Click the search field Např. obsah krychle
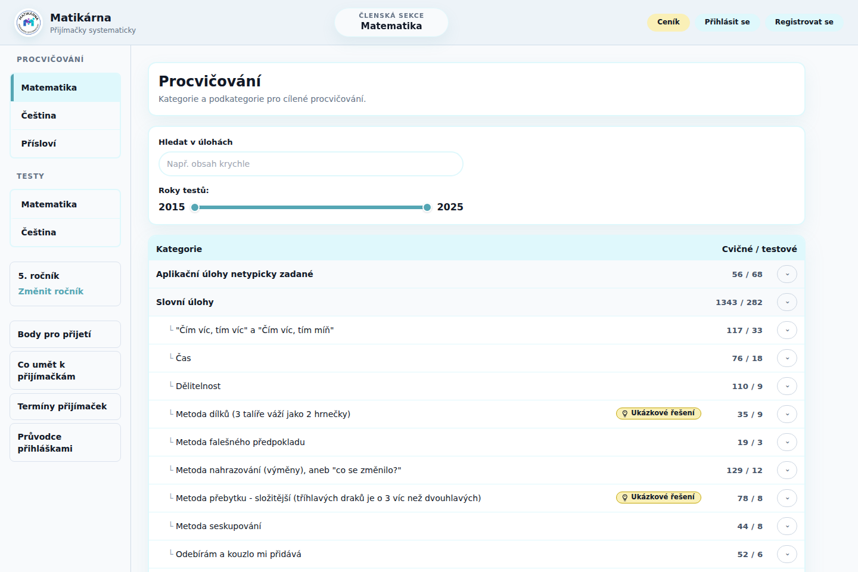 pyautogui.click(x=311, y=164)
